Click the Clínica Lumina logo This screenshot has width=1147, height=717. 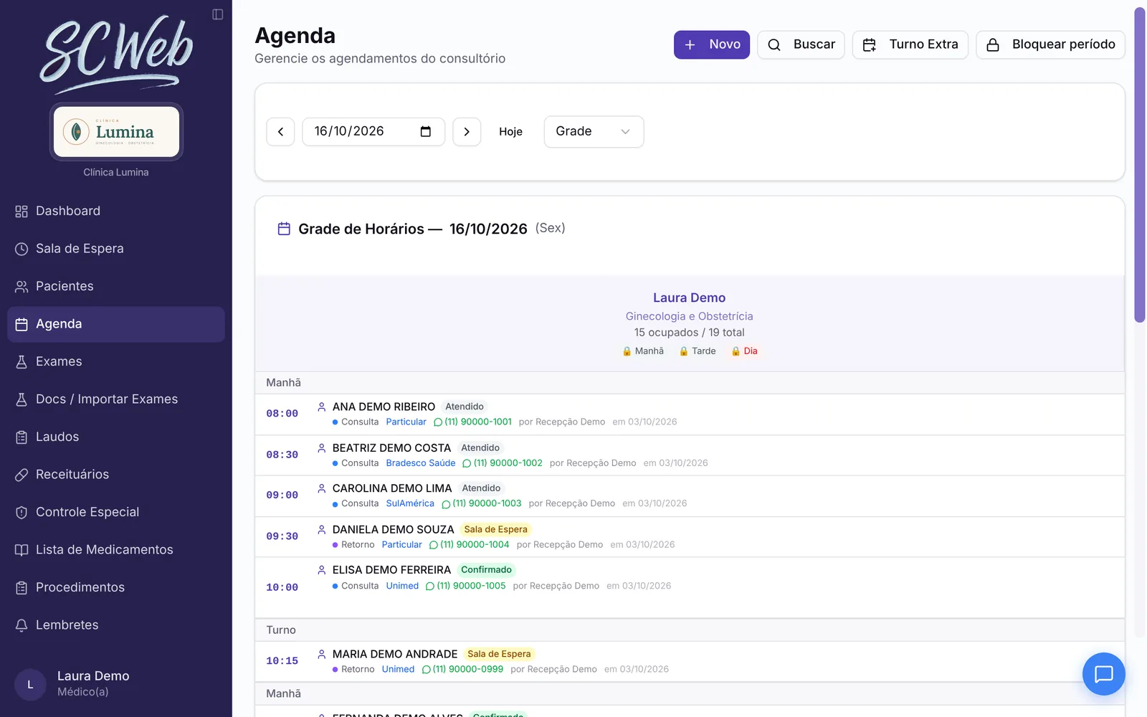pos(116,132)
